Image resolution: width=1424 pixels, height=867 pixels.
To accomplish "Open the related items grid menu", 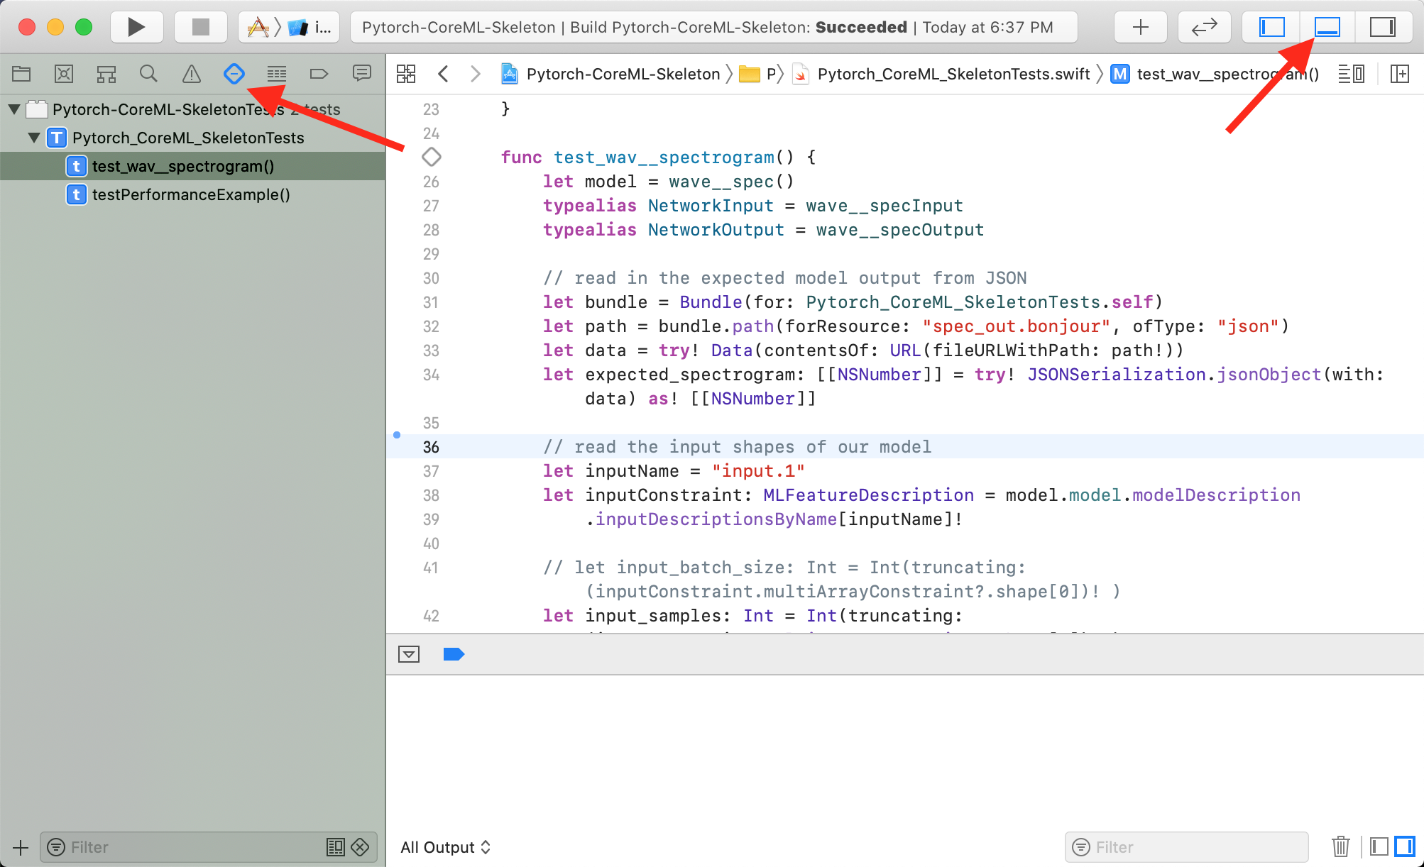I will 406,74.
